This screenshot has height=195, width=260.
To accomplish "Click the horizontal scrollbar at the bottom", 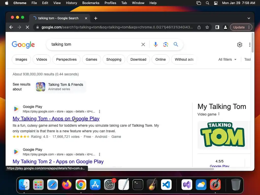I will (151, 169).
